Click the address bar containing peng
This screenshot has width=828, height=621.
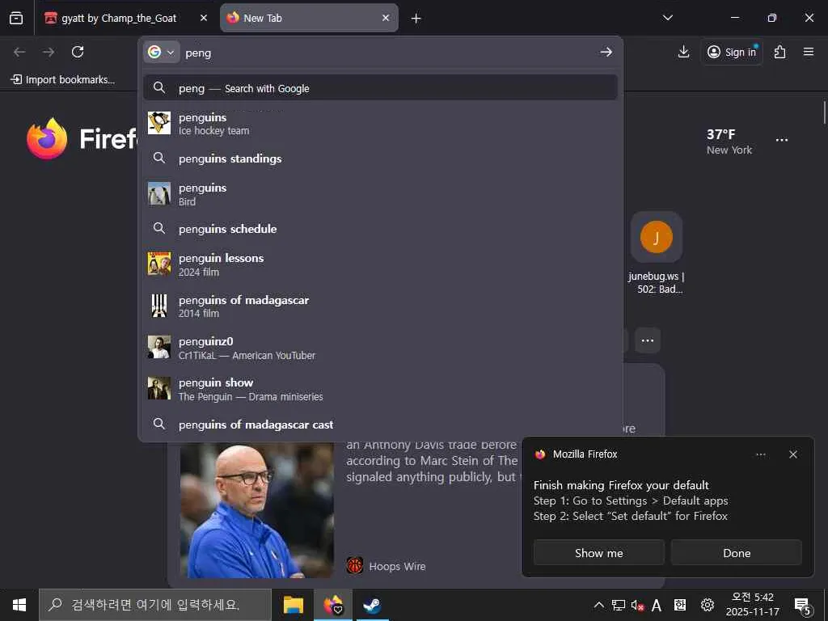click(x=388, y=53)
